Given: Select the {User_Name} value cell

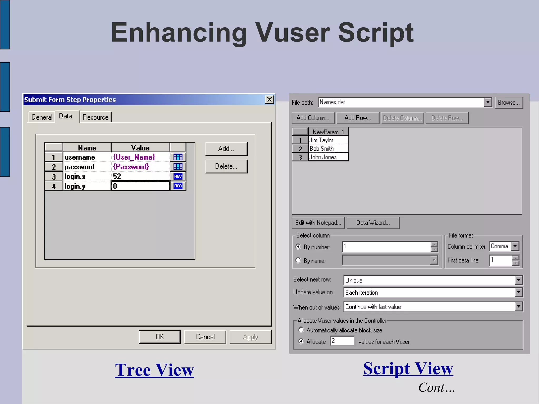Looking at the screenshot, I should click(x=141, y=157).
